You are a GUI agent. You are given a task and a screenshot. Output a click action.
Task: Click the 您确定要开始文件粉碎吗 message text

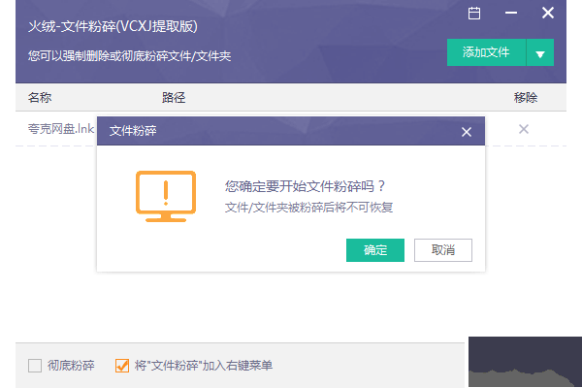306,186
